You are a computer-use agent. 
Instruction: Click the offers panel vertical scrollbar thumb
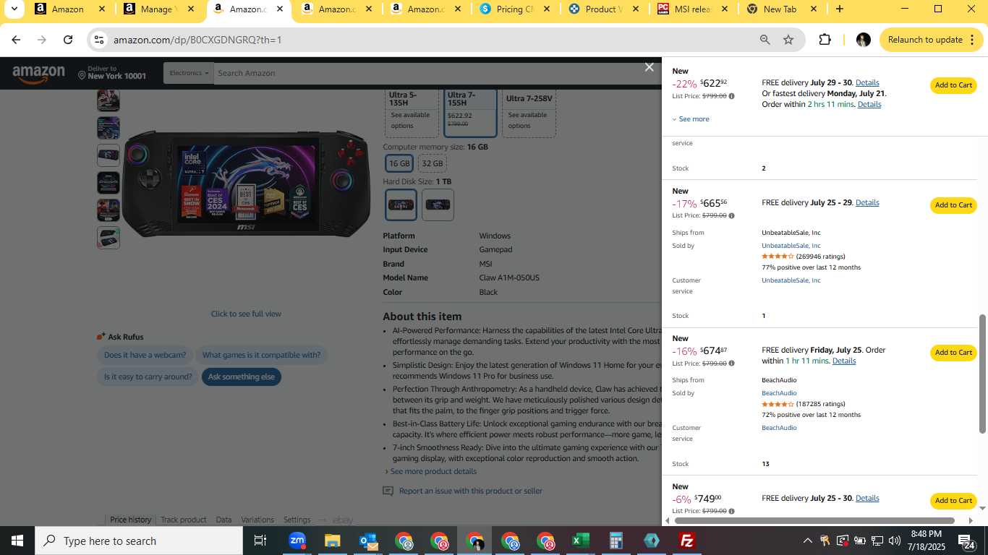tap(982, 374)
